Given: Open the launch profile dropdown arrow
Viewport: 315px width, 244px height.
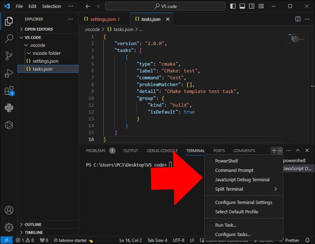Looking at the screenshot, I should pos(280,150).
